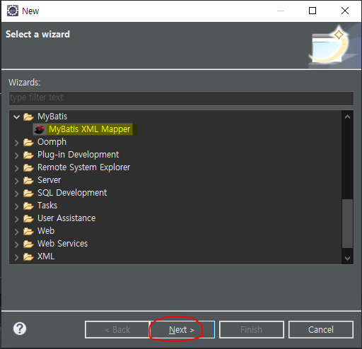This screenshot has width=362, height=349.
Task: Click the wizard list scrollbar thumb
Action: (347, 224)
